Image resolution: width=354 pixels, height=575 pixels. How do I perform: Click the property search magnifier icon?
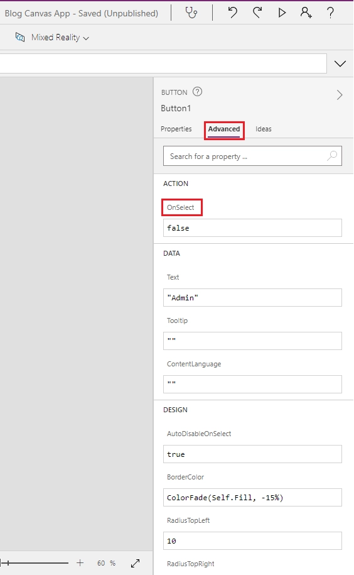(331, 156)
